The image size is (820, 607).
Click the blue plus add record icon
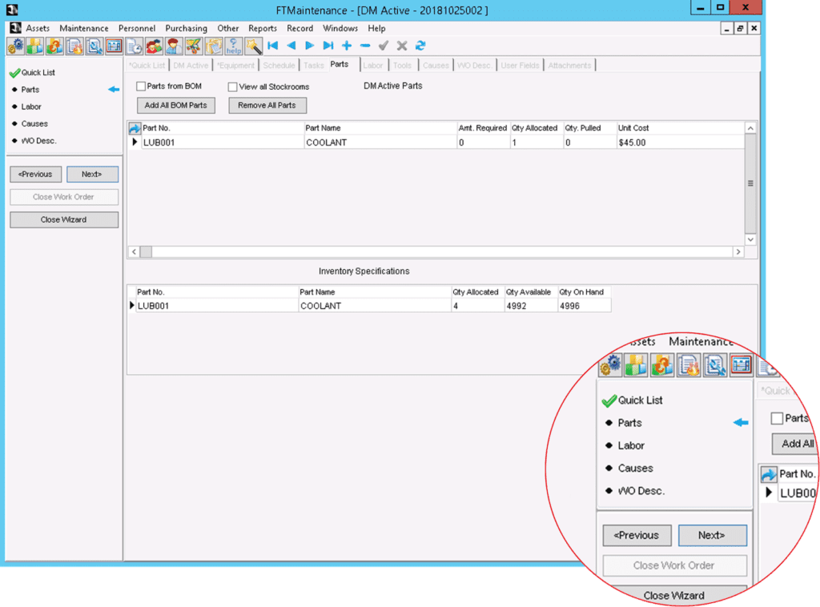coord(347,46)
